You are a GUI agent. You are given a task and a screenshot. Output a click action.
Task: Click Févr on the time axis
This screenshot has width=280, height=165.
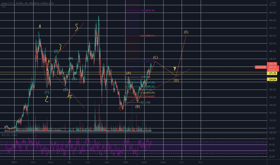coord(33,162)
